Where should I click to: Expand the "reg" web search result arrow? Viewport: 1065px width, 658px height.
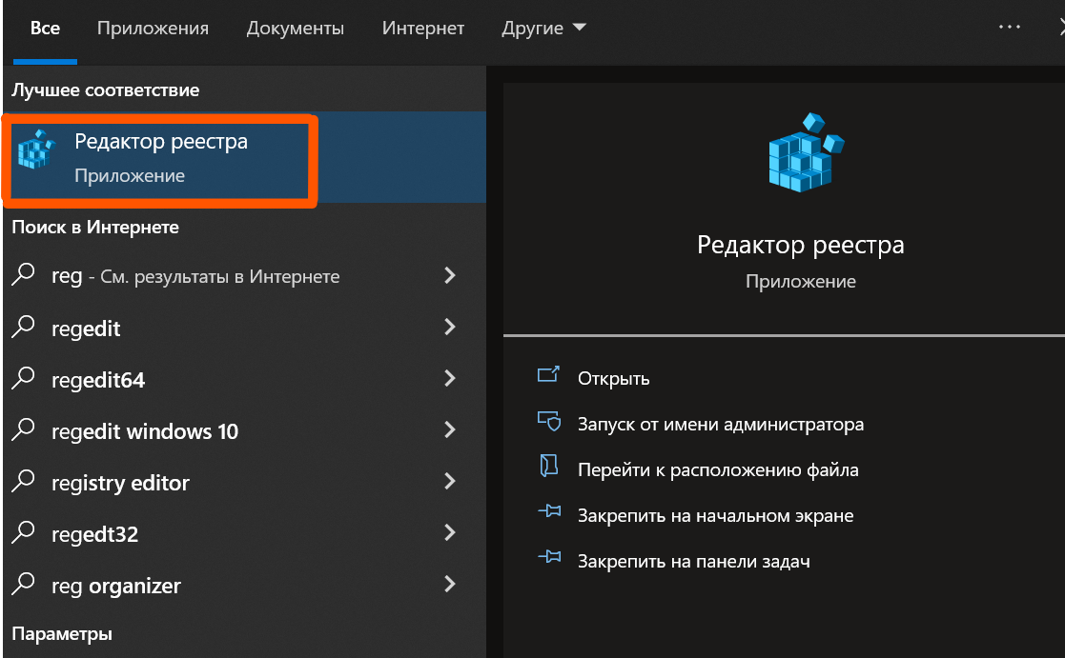point(450,276)
